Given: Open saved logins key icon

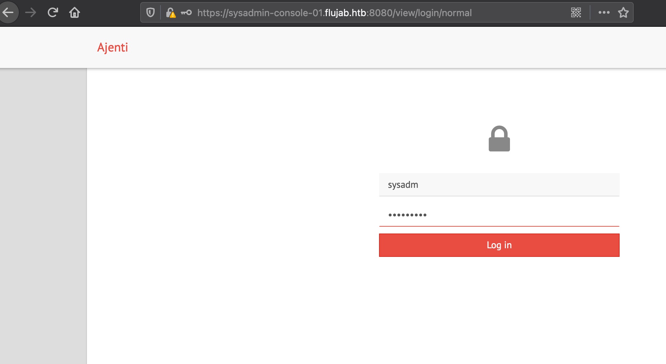Looking at the screenshot, I should (x=186, y=13).
